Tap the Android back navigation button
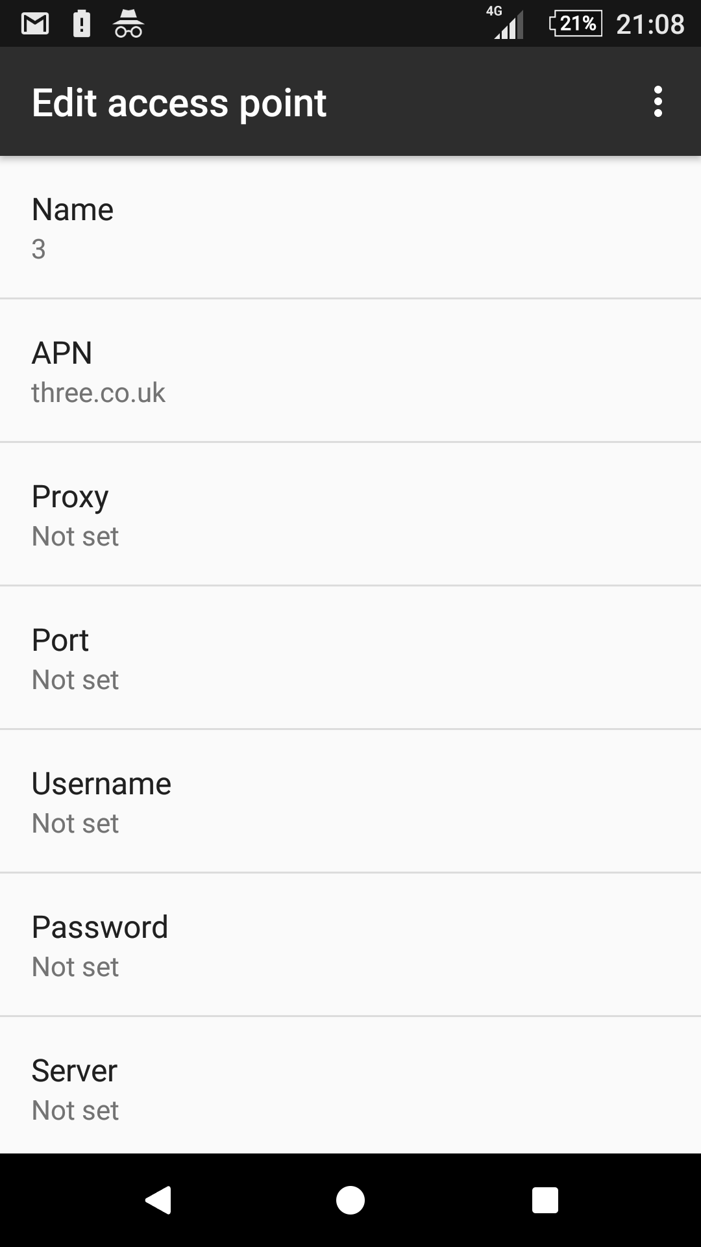The width and height of the screenshot is (701, 1247). (x=158, y=1200)
